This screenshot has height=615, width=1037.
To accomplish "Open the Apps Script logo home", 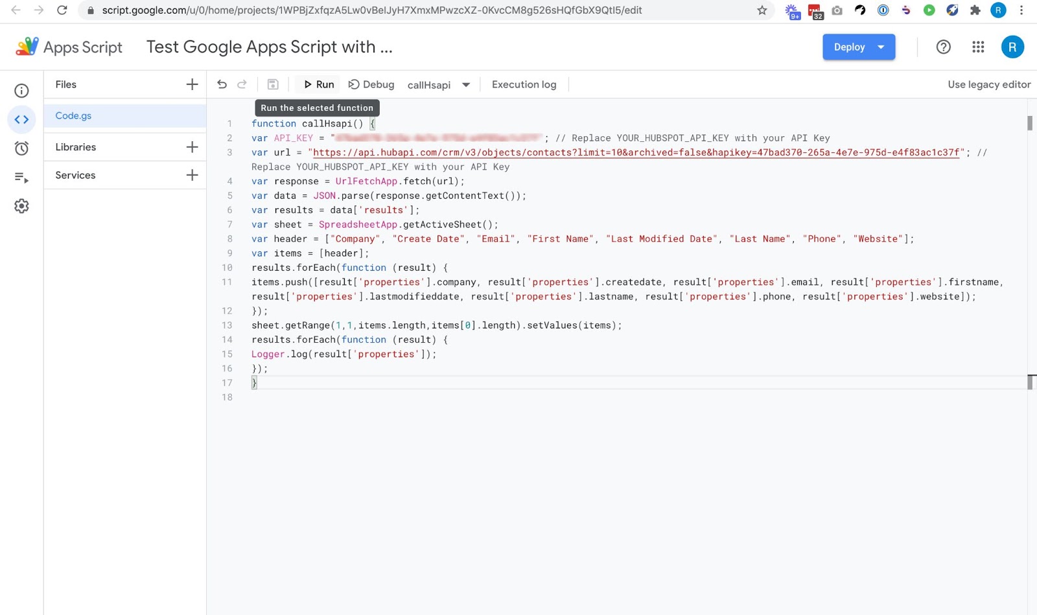I will tap(27, 47).
